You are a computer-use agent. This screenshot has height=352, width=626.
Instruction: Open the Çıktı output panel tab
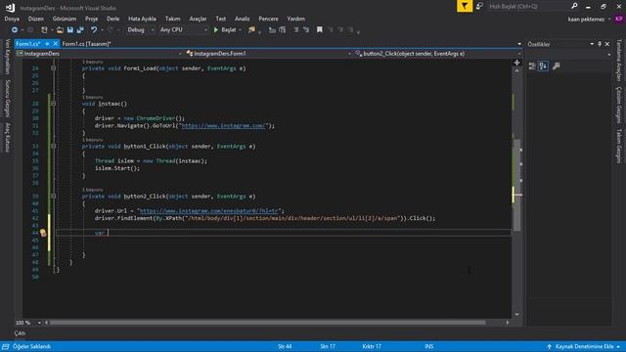pos(20,332)
